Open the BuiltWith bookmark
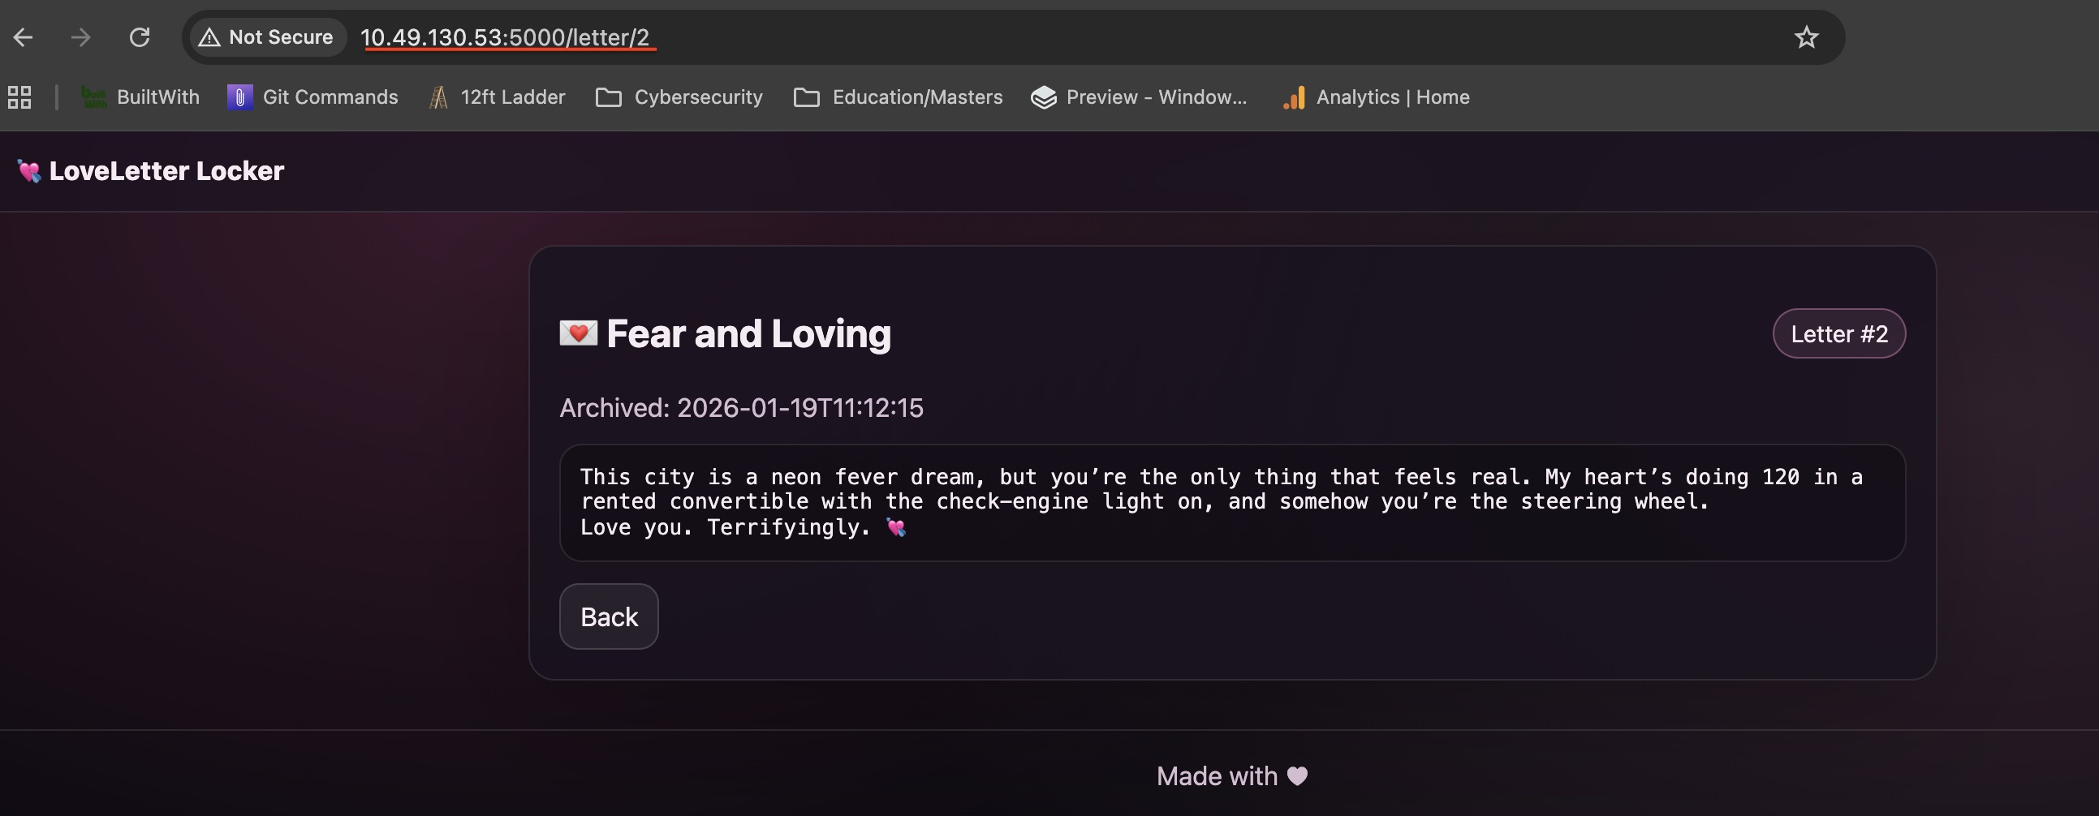Image resolution: width=2099 pixels, height=816 pixels. [x=140, y=97]
